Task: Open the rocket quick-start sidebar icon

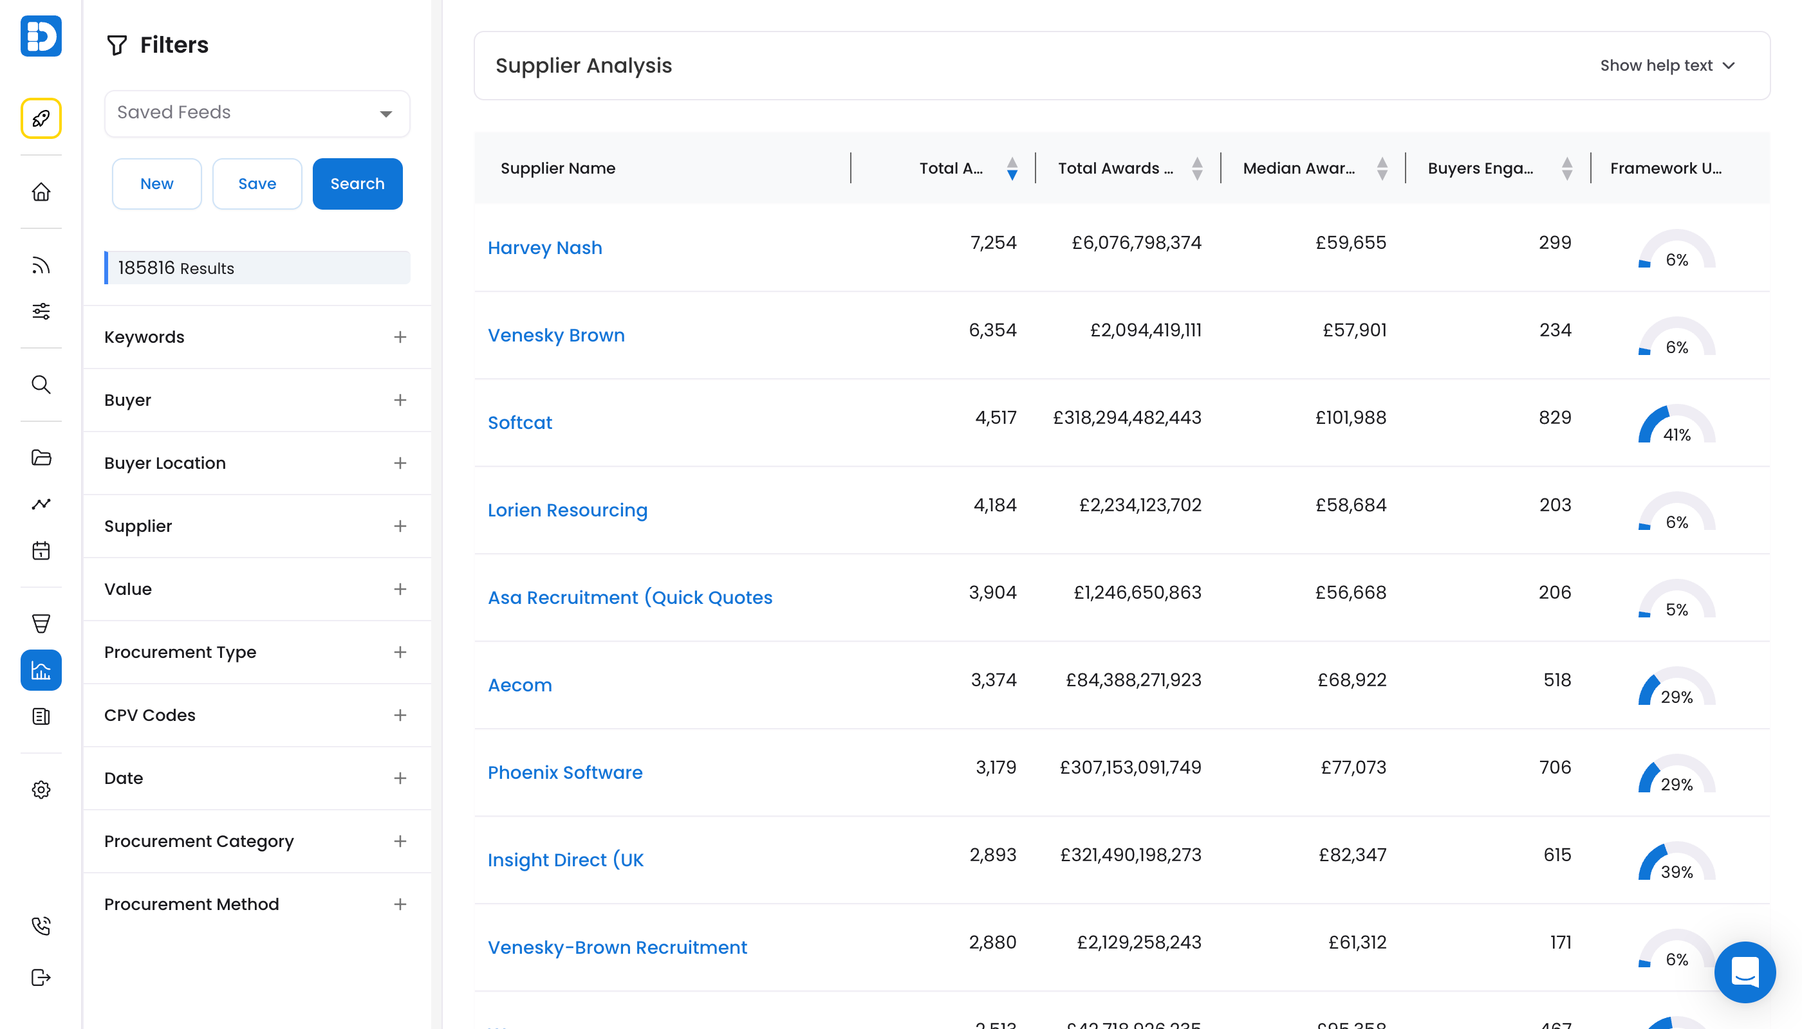Action: [41, 118]
